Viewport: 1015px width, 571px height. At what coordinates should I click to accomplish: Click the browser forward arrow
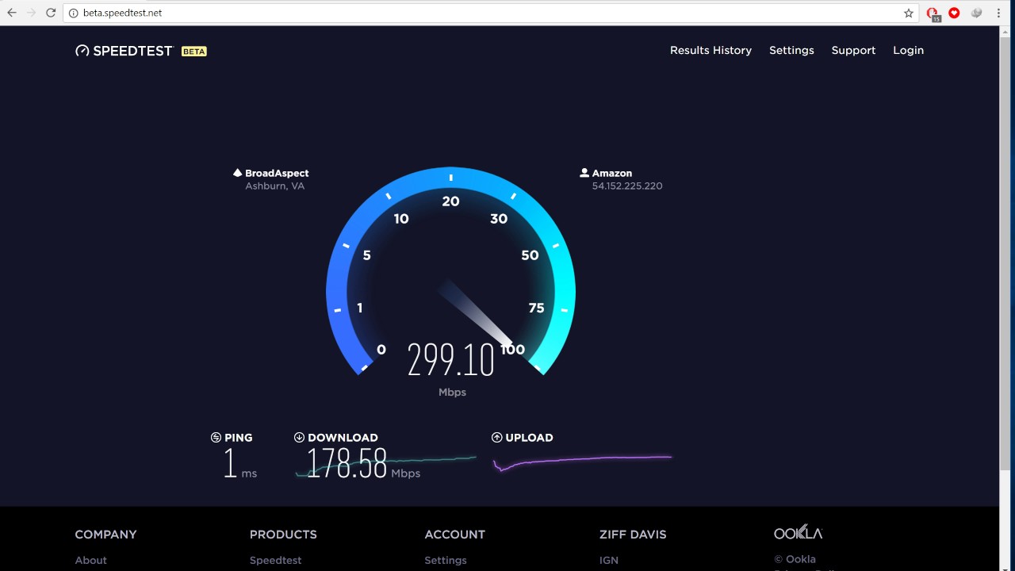pos(32,13)
